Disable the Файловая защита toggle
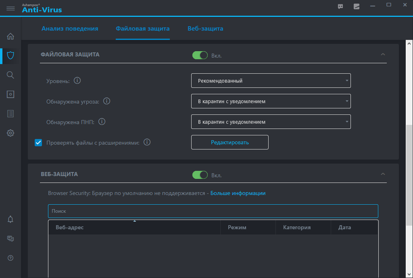The image size is (413, 278). pos(200,55)
